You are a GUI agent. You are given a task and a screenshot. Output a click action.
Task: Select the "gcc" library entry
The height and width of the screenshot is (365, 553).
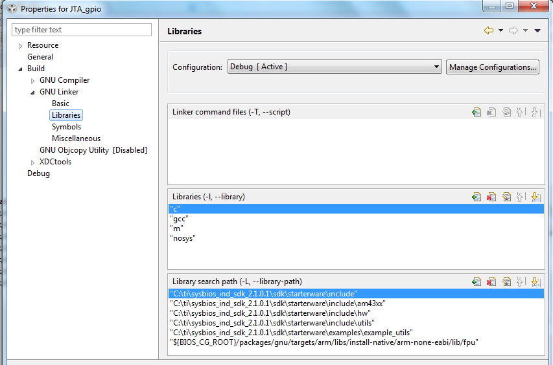(356, 219)
